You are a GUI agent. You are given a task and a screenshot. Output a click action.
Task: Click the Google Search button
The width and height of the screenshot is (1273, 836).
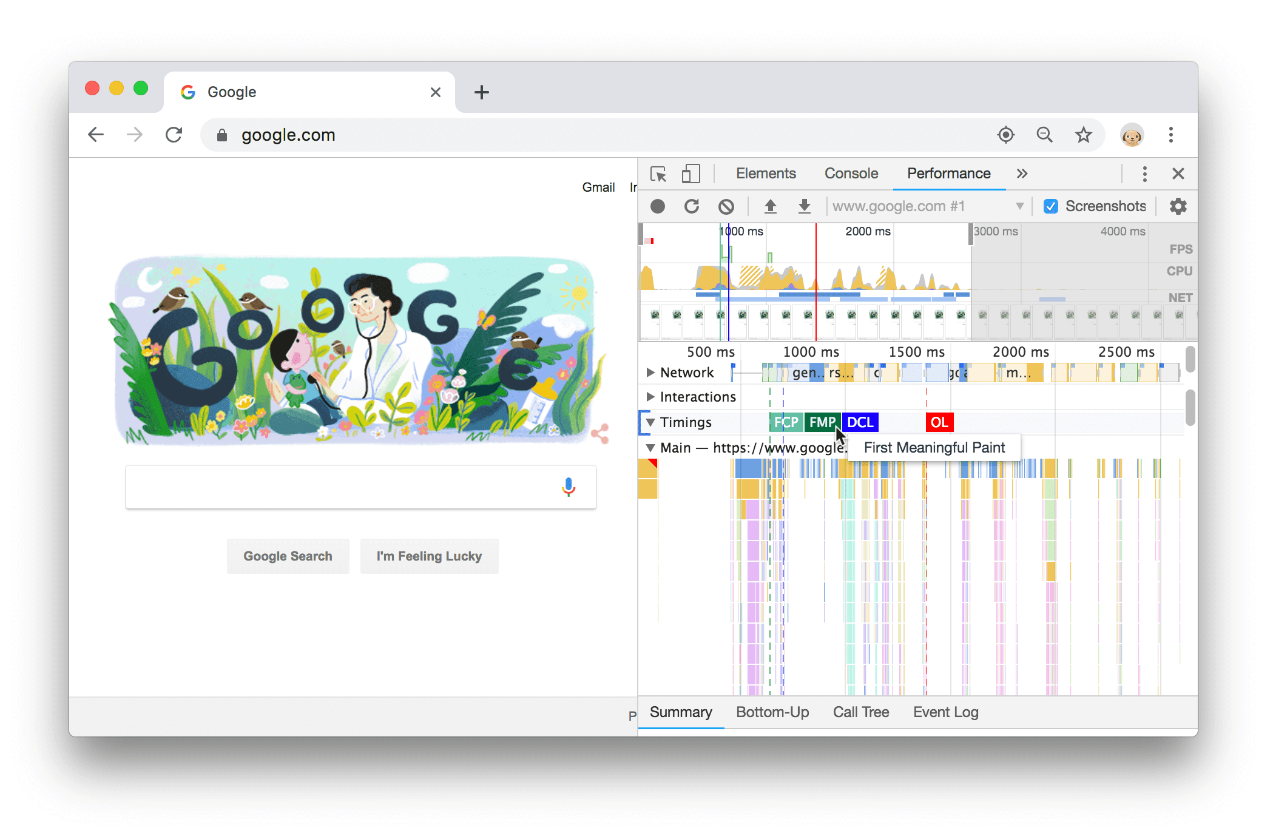286,556
